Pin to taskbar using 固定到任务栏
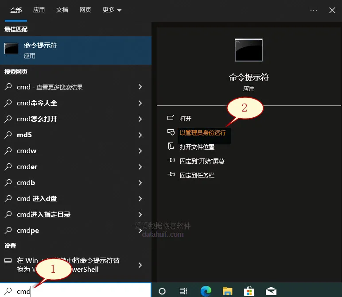 tap(197, 175)
